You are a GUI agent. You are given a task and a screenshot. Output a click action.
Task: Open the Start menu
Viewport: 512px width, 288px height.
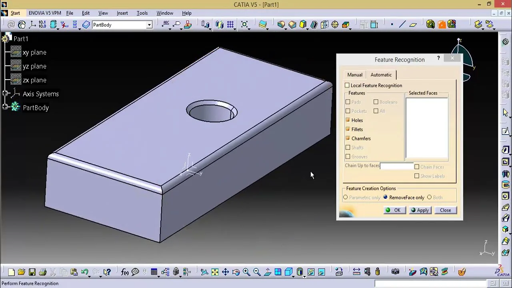(15, 13)
